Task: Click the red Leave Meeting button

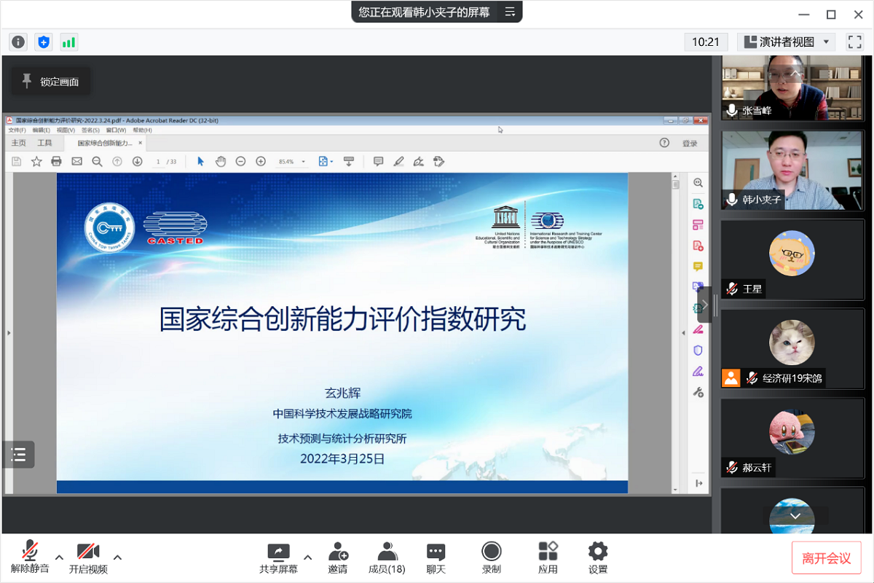Action: click(826, 558)
